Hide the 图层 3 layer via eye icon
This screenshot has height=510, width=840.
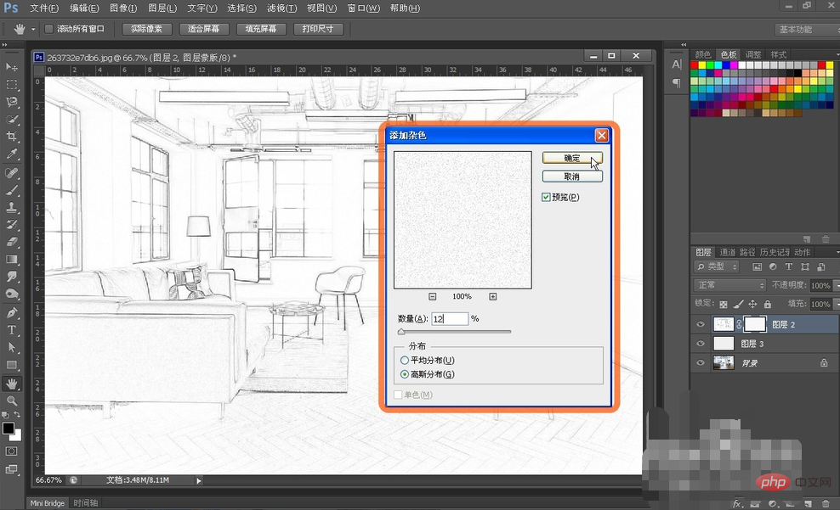[701, 344]
